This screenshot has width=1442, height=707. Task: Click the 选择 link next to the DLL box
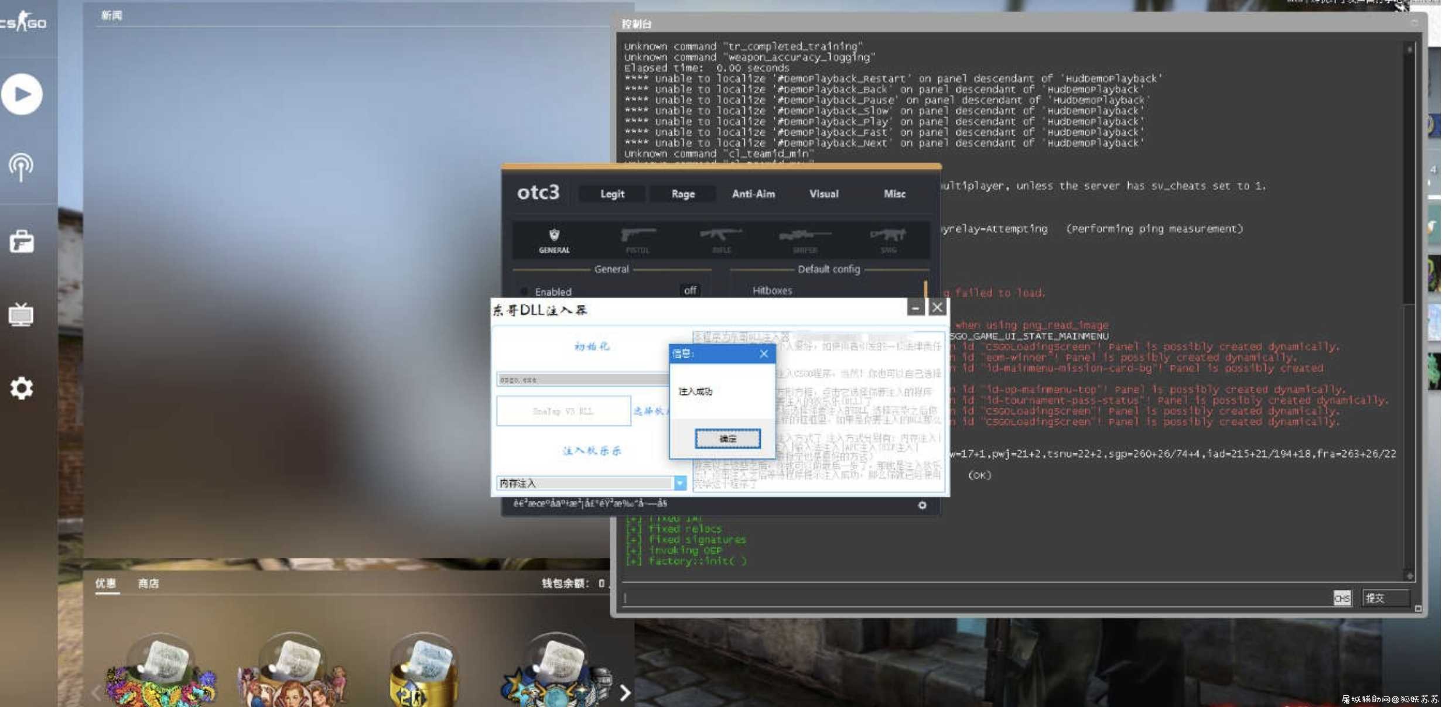point(651,411)
